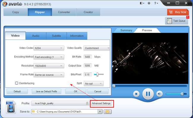The height and width of the screenshot is (118, 193).
Task: Click the Buy Now cart button
Action: (178, 12)
